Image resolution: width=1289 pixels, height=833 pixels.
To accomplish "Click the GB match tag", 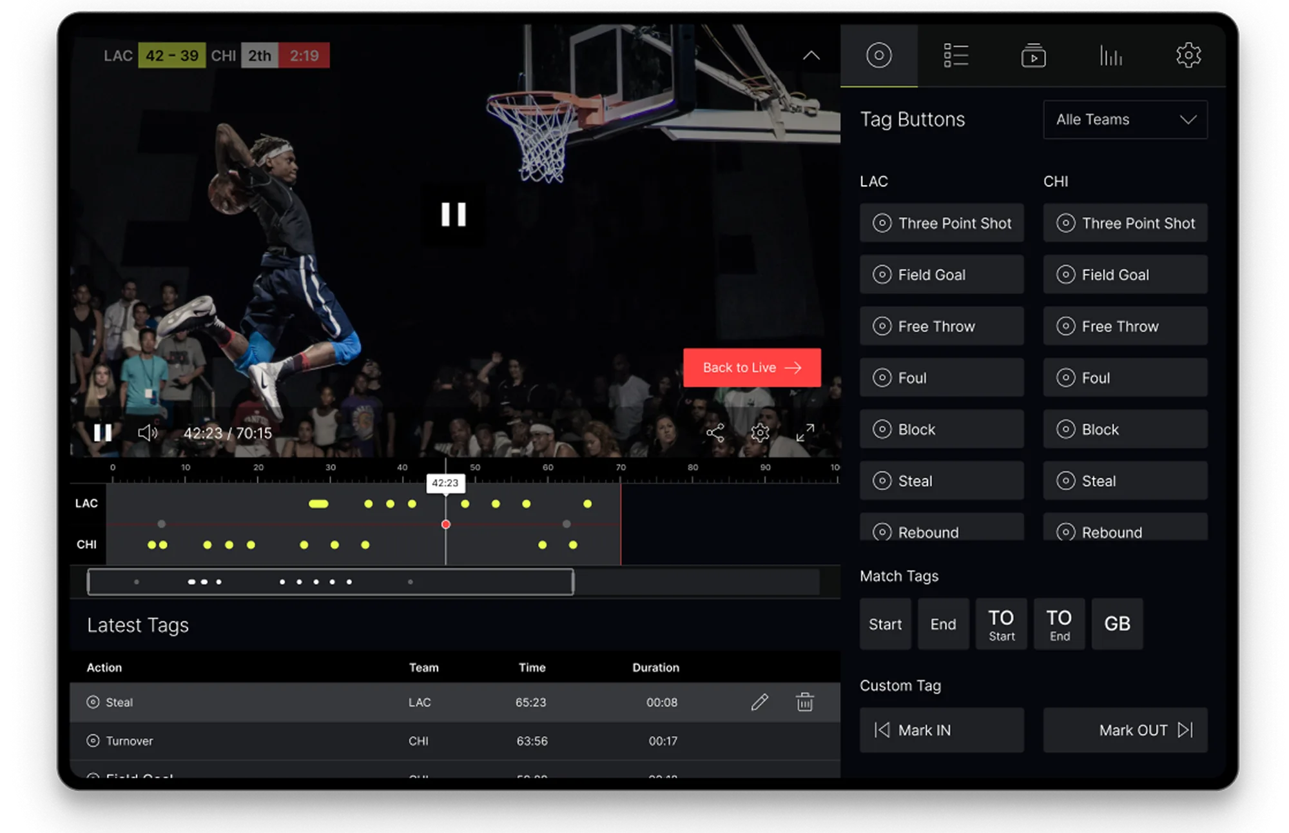I will [x=1118, y=624].
